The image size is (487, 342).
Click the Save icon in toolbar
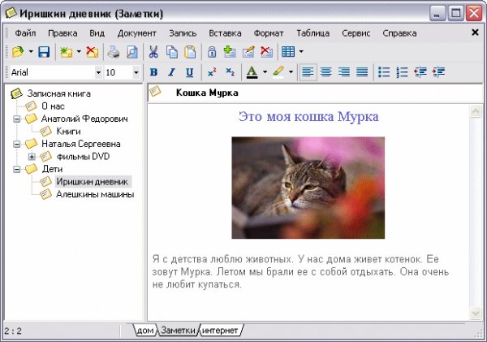pos(44,52)
